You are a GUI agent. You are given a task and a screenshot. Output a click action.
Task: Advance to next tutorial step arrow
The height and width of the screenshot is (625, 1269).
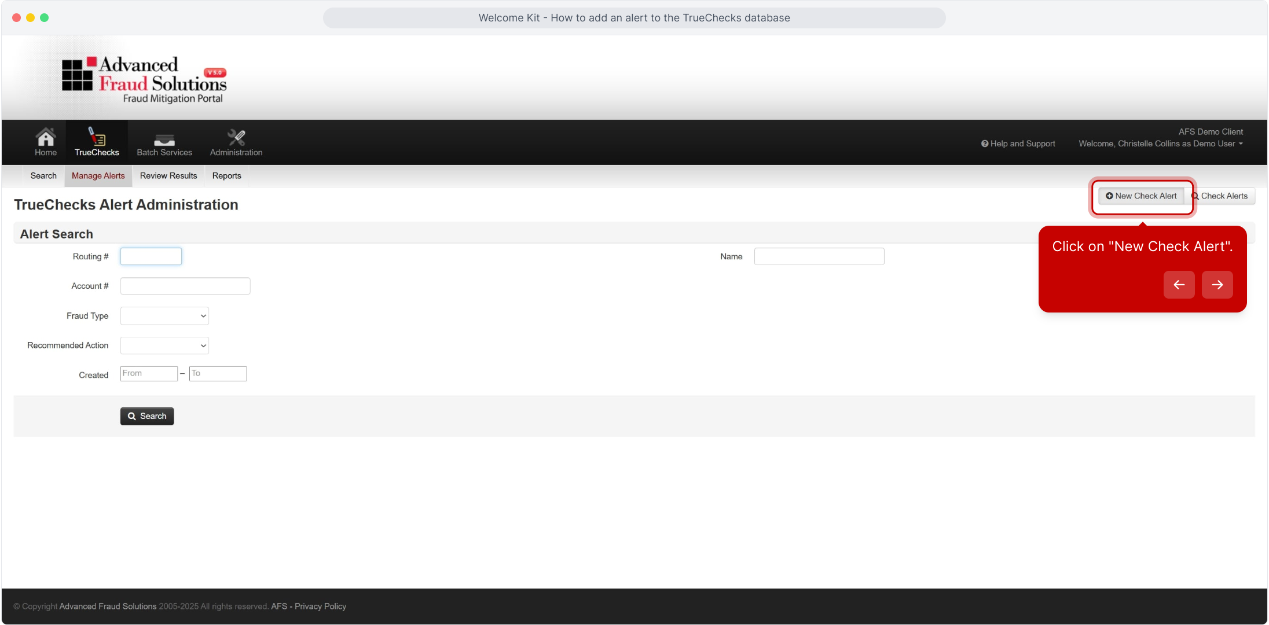click(x=1217, y=285)
